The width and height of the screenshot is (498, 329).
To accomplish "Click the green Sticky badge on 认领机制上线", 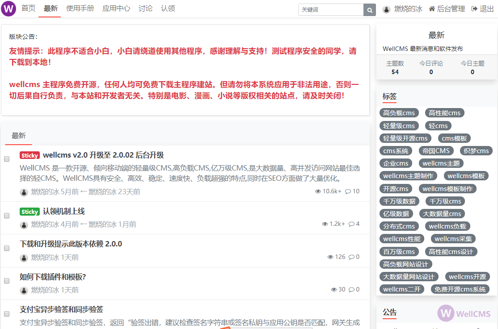I will coord(30,212).
